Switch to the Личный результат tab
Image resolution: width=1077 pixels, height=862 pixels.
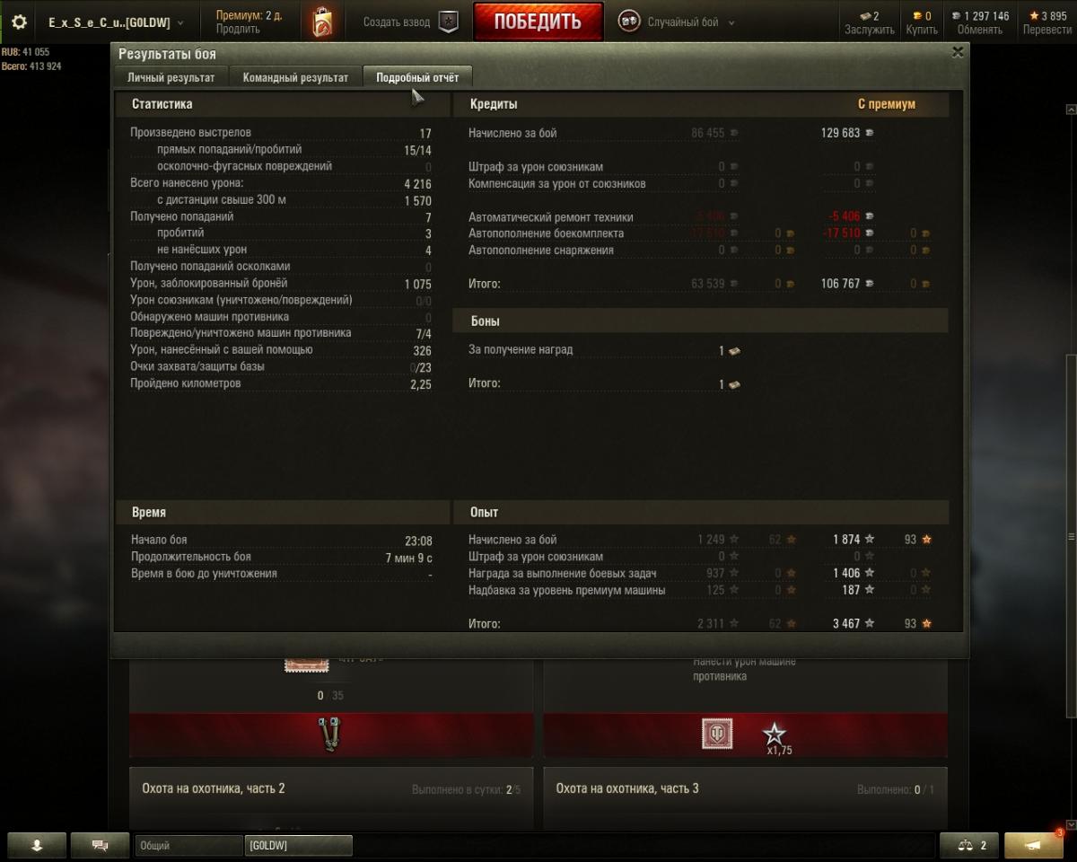click(171, 77)
